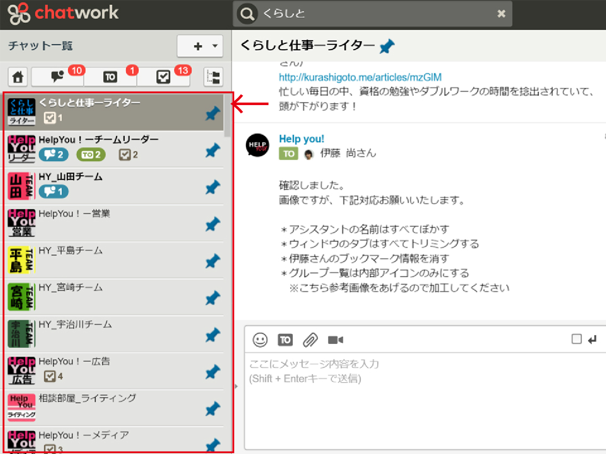Open the dropdown arrow beside the plus button
The image size is (606, 454).
point(215,46)
